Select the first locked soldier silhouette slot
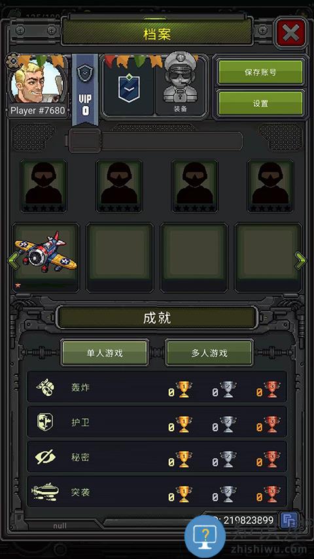The image size is (314, 559). coord(43,186)
